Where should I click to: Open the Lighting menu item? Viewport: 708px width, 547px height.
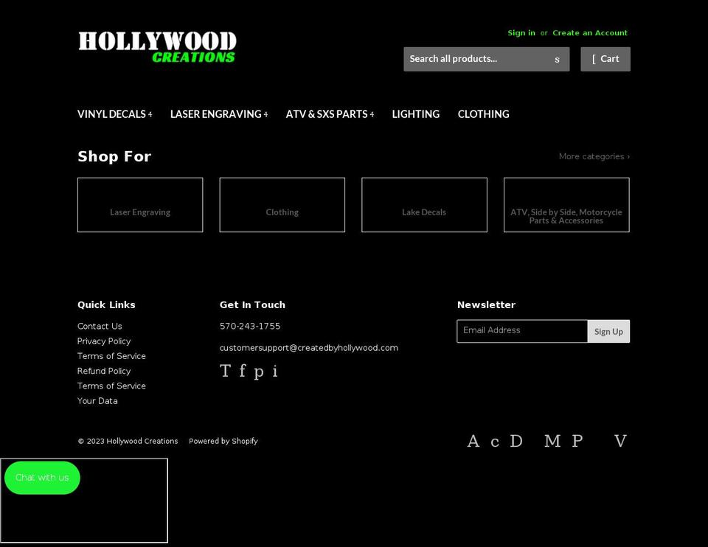pos(416,114)
